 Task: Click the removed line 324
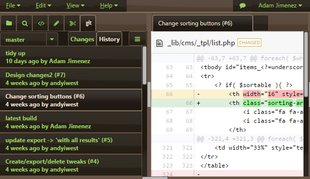click(x=228, y=174)
